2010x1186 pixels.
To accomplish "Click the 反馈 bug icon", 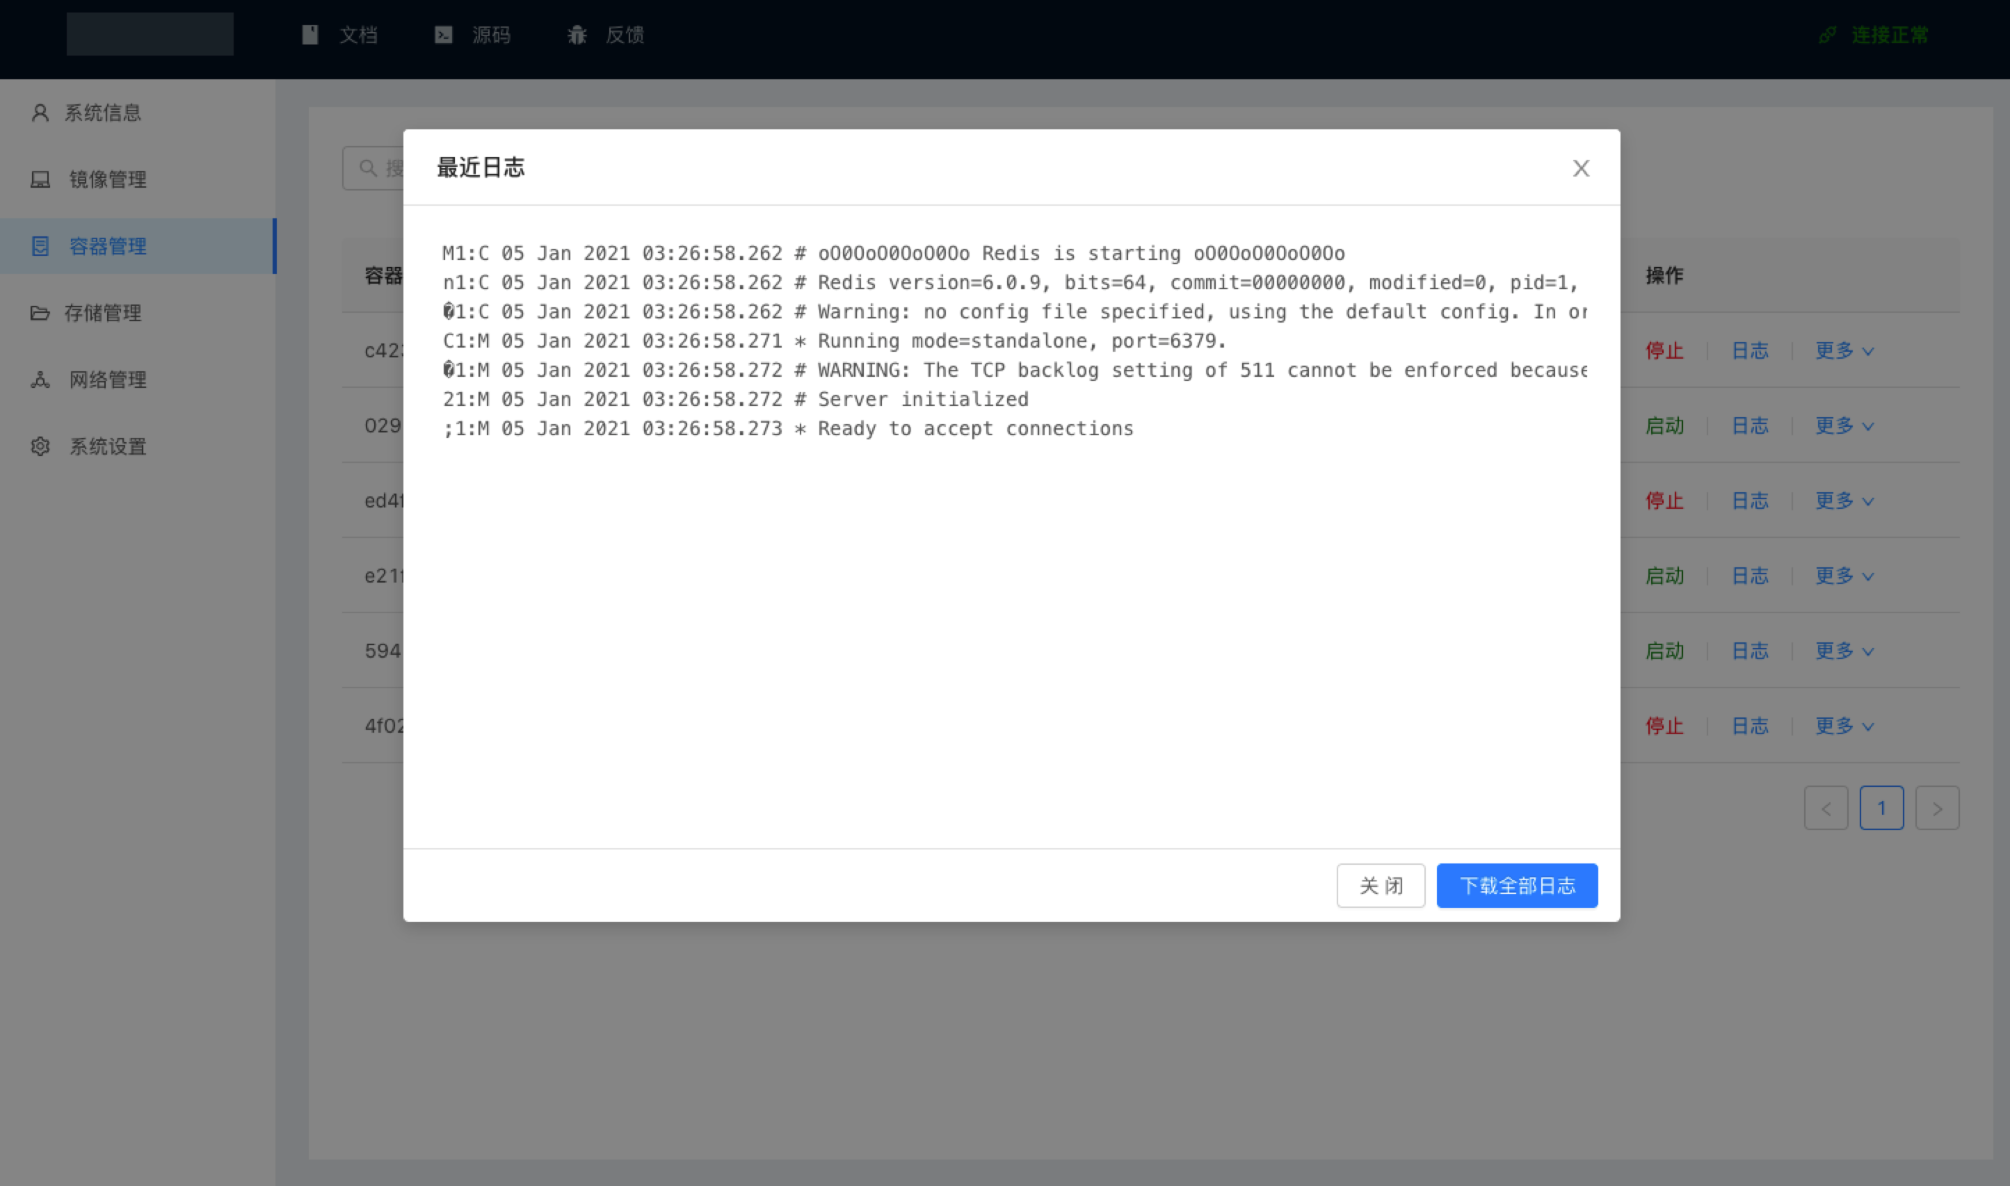I will [x=577, y=34].
